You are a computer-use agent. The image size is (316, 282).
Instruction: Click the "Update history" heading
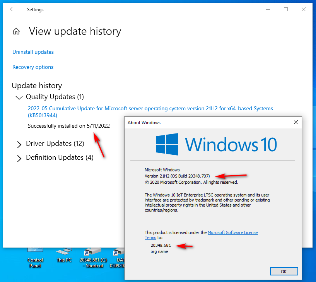(37, 85)
